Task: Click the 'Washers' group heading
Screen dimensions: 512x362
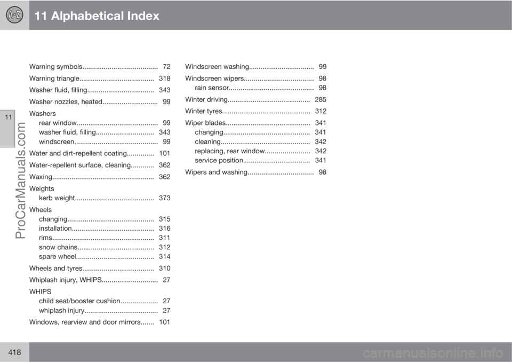Action: click(x=43, y=114)
